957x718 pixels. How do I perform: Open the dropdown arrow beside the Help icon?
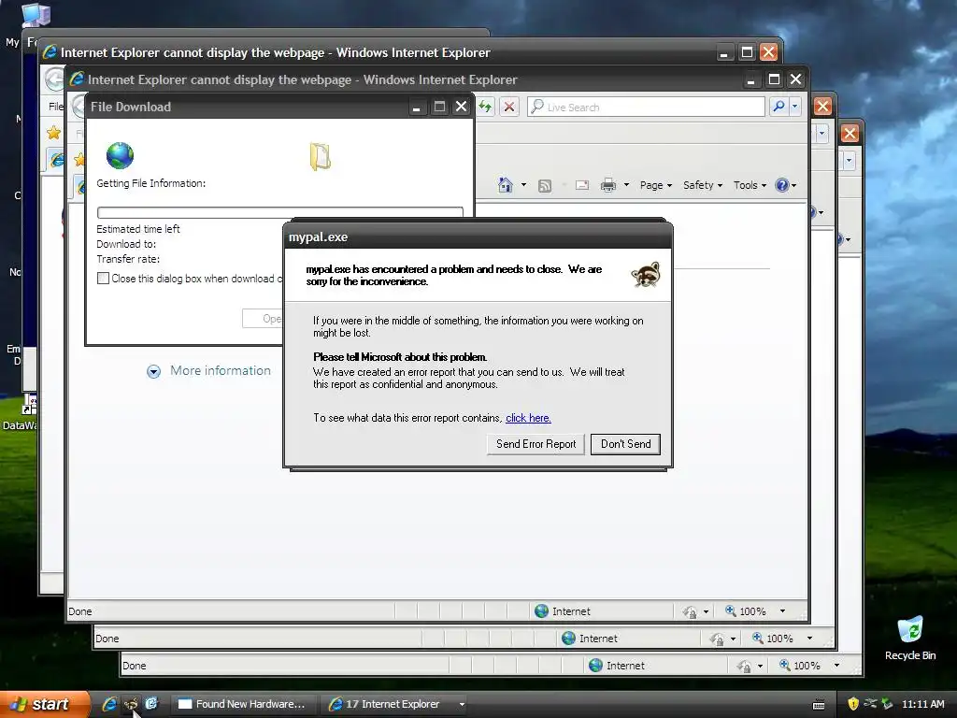tap(794, 186)
